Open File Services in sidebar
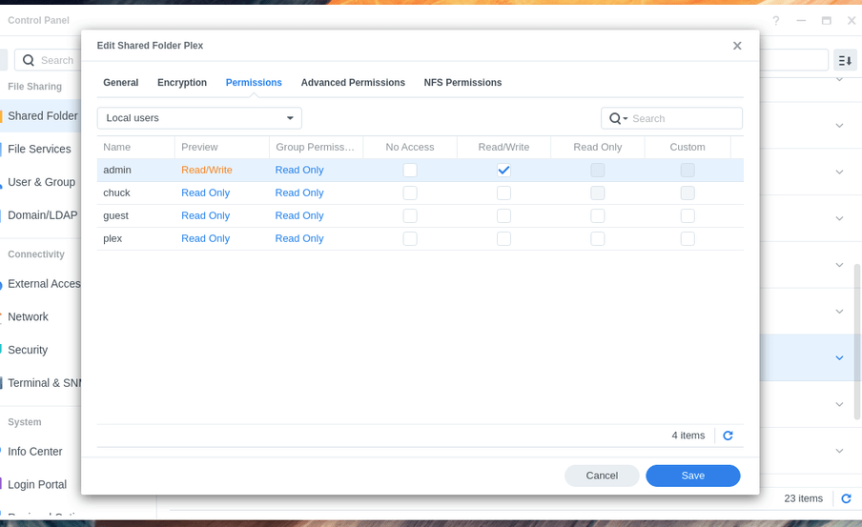This screenshot has height=527, width=862. (x=40, y=149)
